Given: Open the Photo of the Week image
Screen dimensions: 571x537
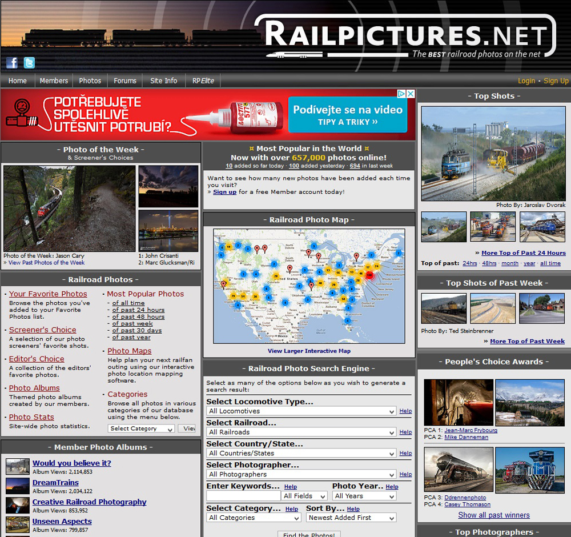Looking at the screenshot, I should click(70, 208).
